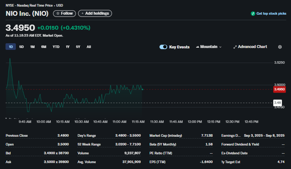Select the 1D time range tab
291x169 pixels.
pos(11,47)
